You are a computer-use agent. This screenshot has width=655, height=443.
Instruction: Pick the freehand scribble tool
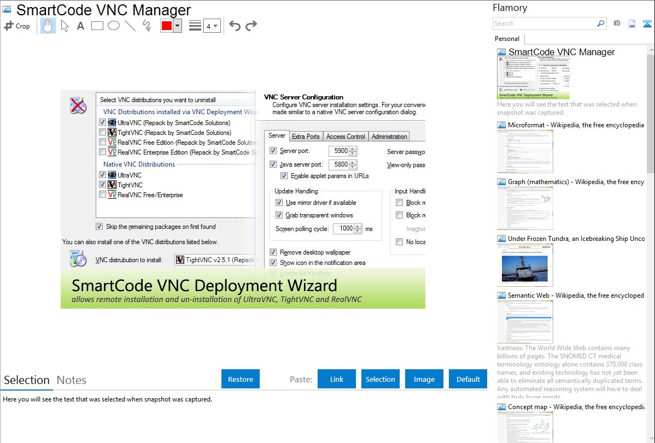(x=147, y=26)
